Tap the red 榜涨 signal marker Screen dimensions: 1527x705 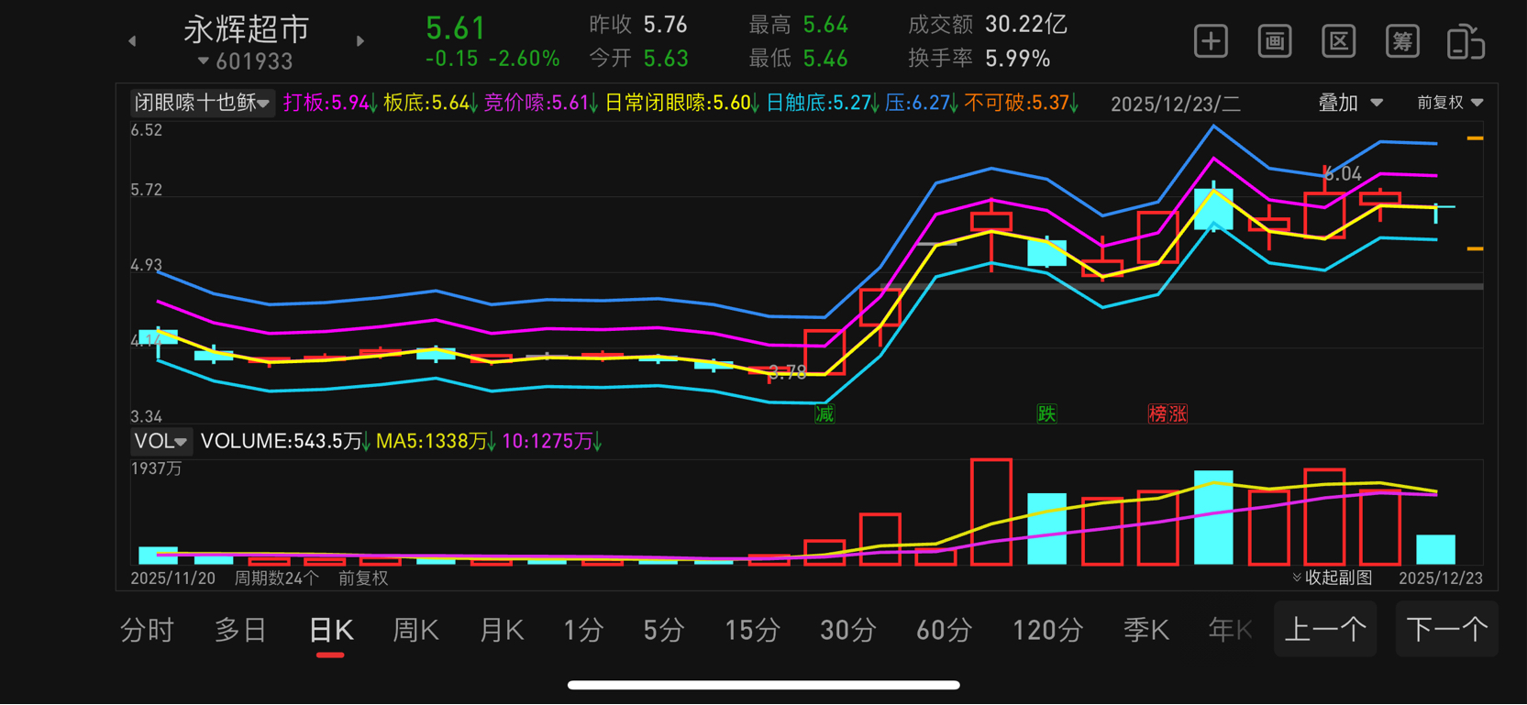1167,414
